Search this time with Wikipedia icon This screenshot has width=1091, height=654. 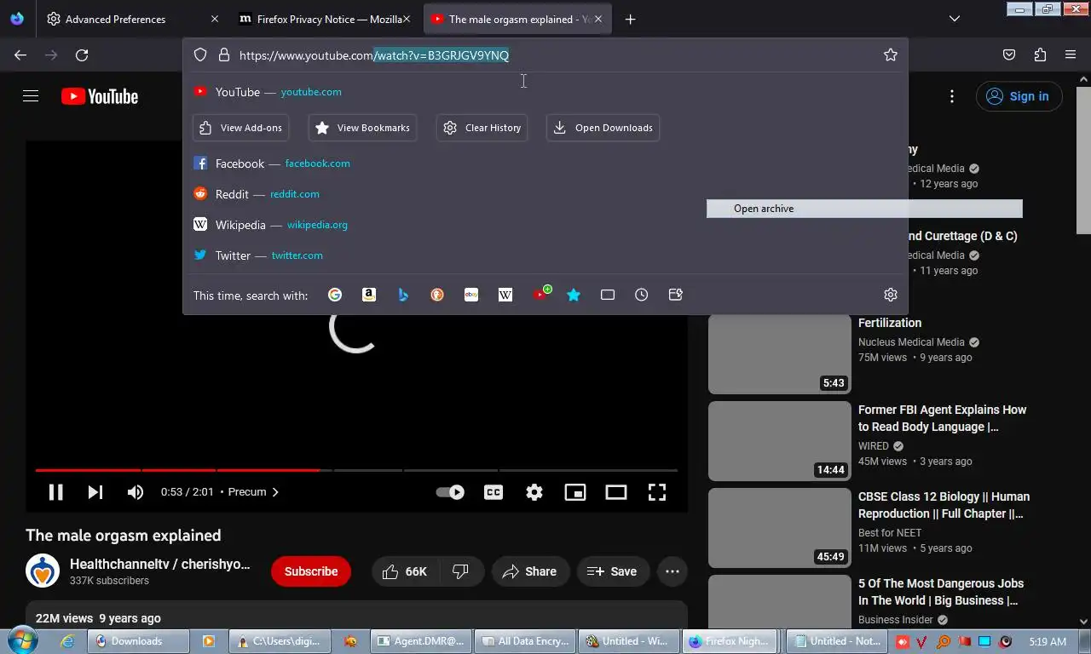point(505,295)
